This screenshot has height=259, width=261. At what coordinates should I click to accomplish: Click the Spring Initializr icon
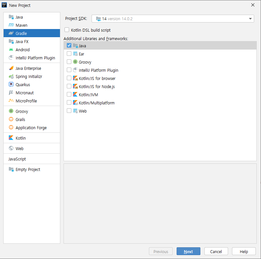pos(11,77)
